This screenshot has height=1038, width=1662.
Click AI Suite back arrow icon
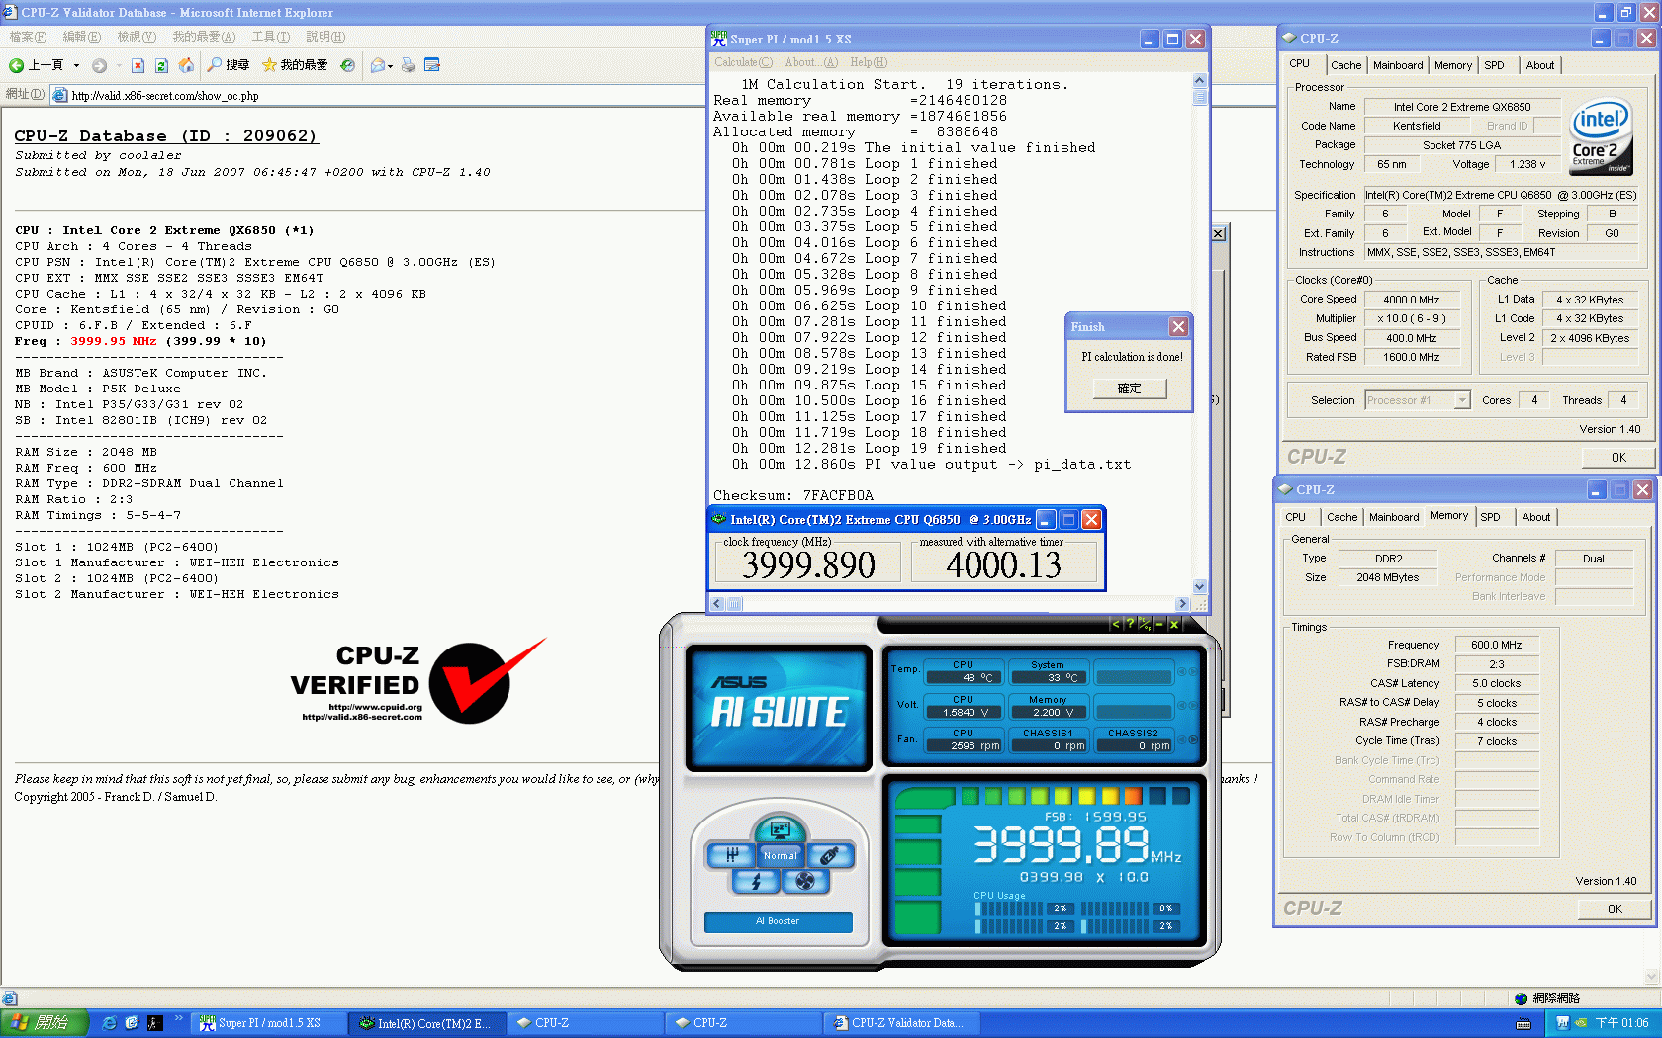(1115, 624)
